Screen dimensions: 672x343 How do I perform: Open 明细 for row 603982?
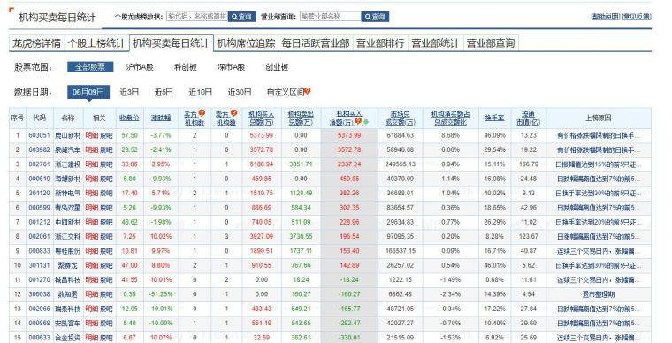click(92, 150)
